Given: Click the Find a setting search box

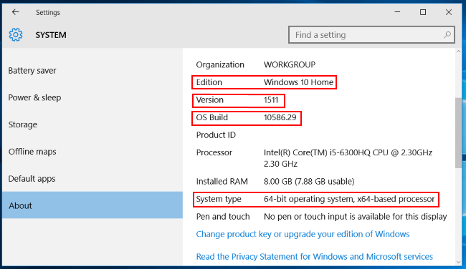Looking at the screenshot, I should (371, 35).
